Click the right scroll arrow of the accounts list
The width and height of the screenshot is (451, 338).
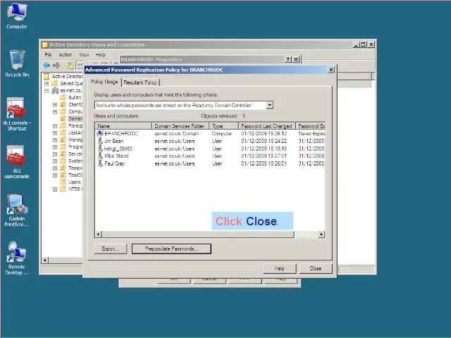pos(321,234)
